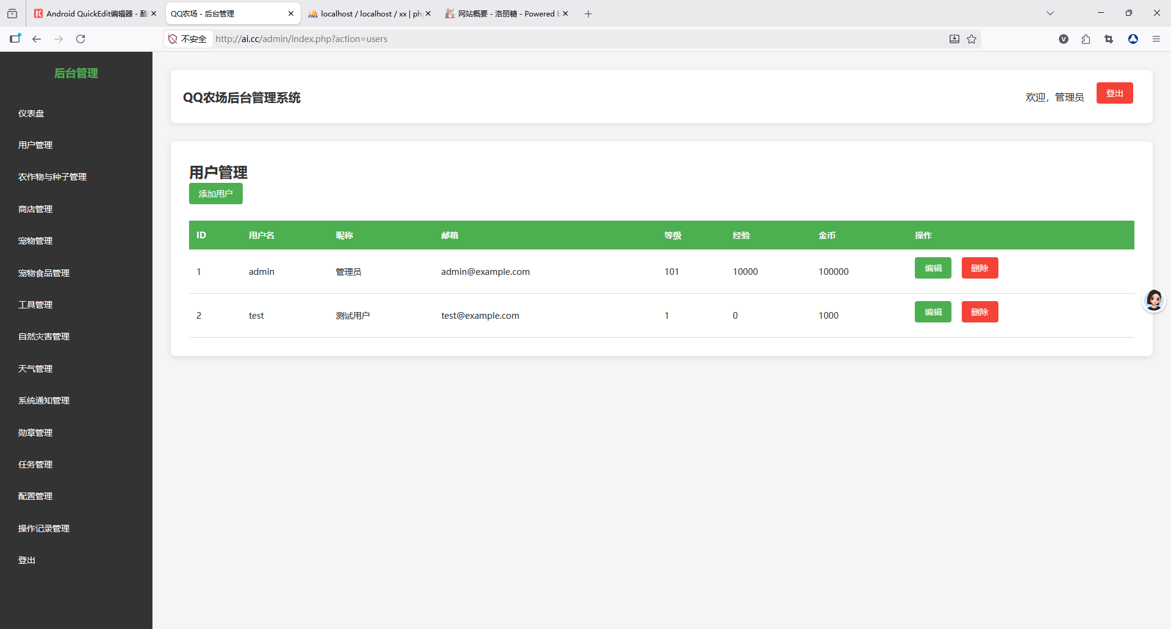Viewport: 1171px width, 629px height.
Task: Click the green 添加用户 button
Action: coord(215,194)
